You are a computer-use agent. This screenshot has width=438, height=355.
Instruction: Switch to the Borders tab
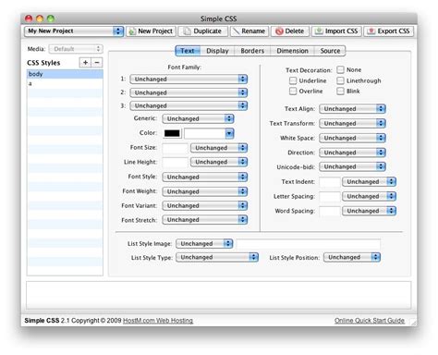pos(252,51)
